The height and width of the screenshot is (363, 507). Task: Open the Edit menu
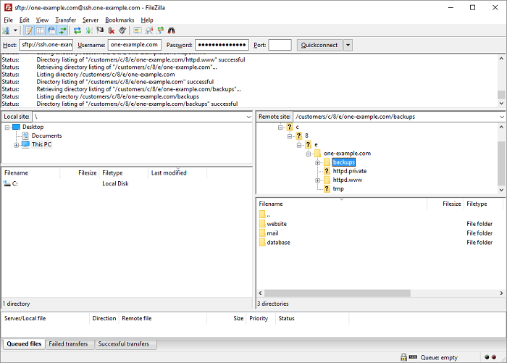pyautogui.click(x=24, y=20)
